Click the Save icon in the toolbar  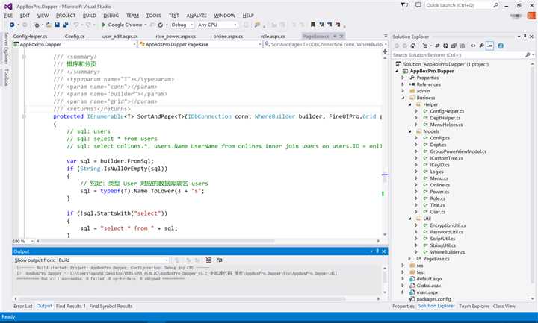pyautogui.click(x=58, y=25)
